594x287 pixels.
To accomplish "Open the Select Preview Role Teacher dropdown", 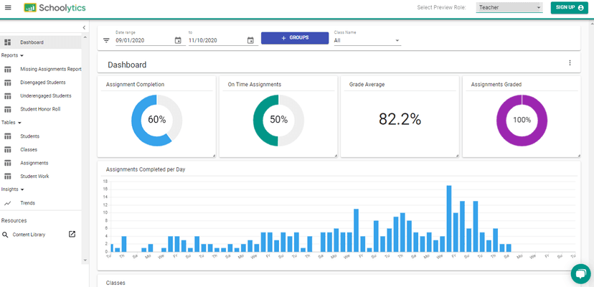I will click(x=509, y=7).
